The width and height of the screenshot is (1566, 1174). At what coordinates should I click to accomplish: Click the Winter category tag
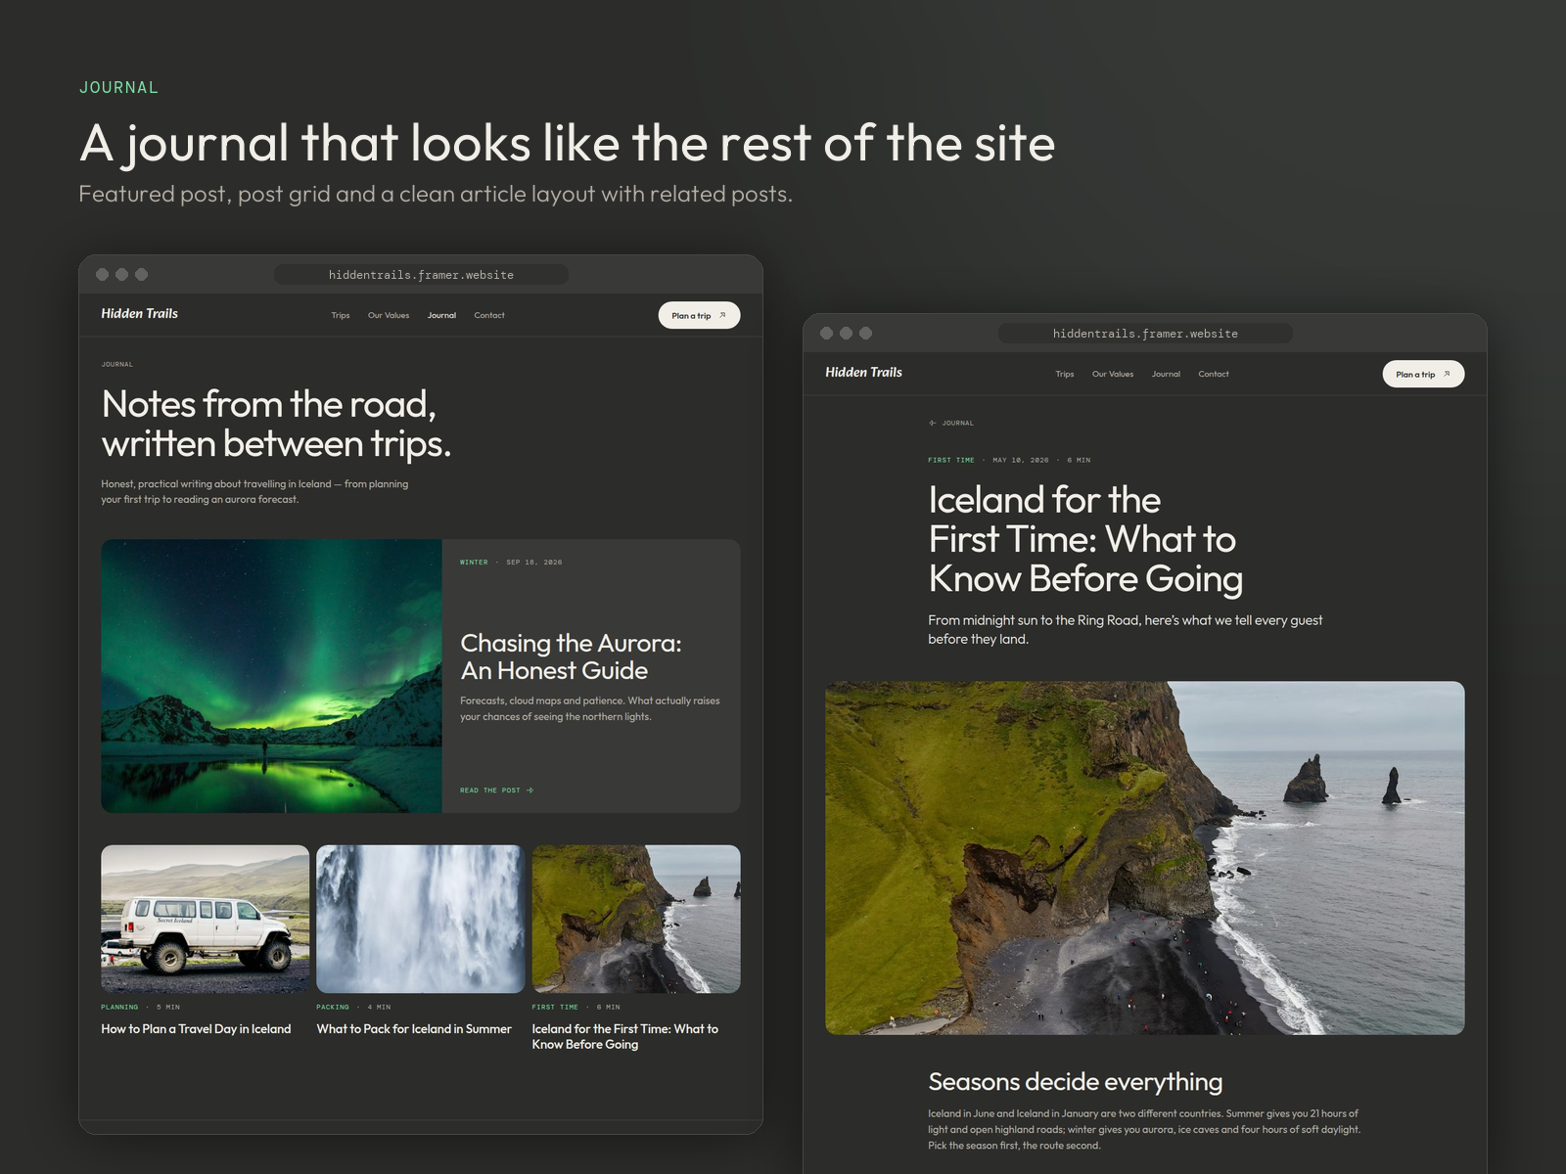pos(474,563)
